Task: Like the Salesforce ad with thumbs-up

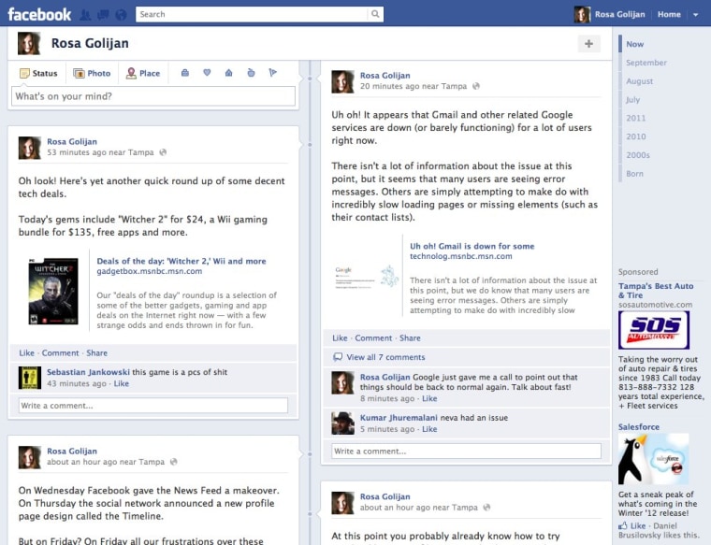Action: point(632,525)
